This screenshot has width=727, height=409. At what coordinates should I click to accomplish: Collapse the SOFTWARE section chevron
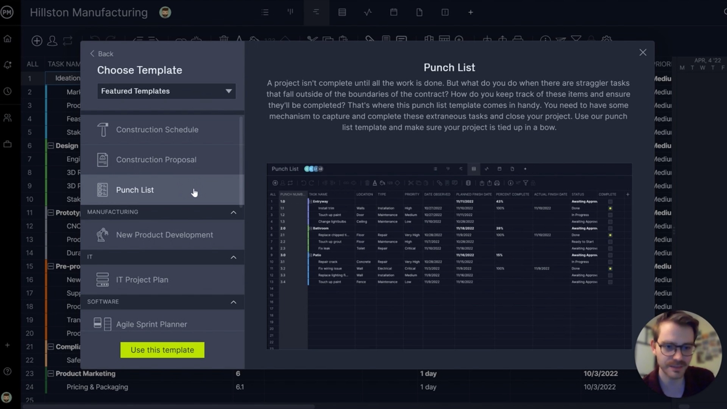233,301
